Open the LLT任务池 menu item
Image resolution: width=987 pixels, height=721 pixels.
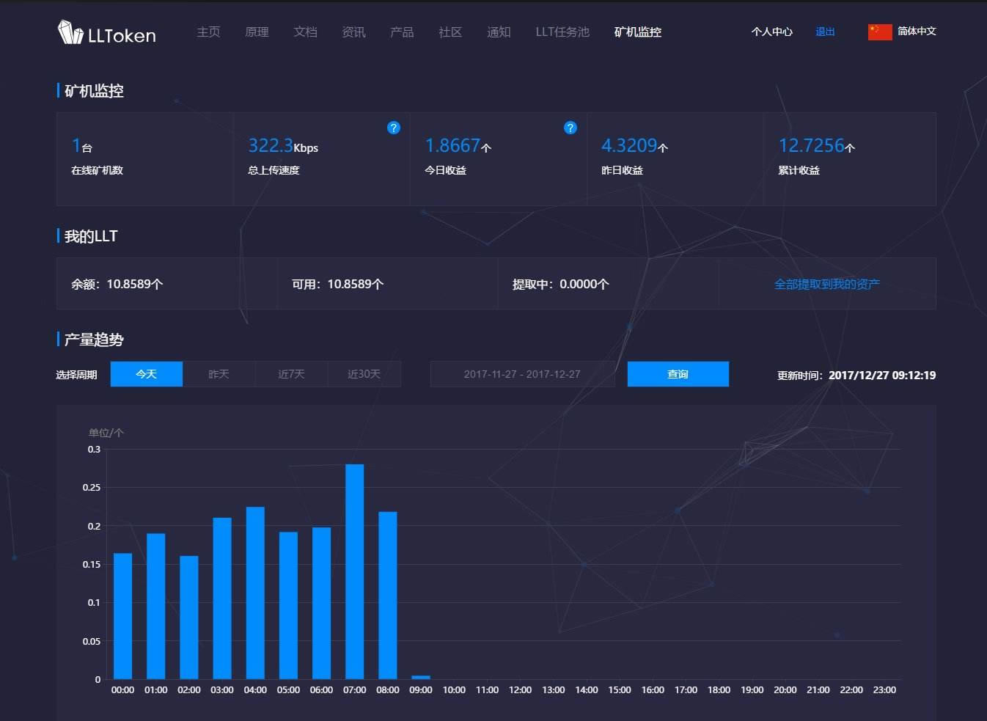click(562, 32)
